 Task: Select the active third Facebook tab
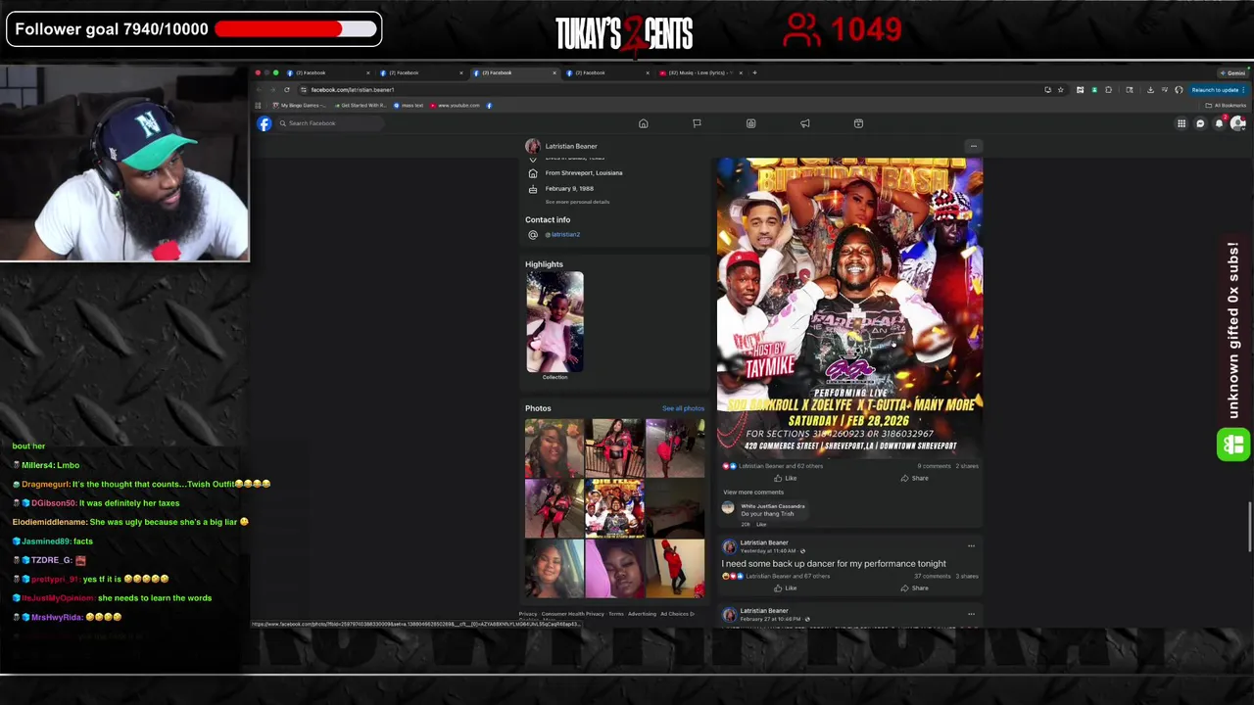[514, 72]
